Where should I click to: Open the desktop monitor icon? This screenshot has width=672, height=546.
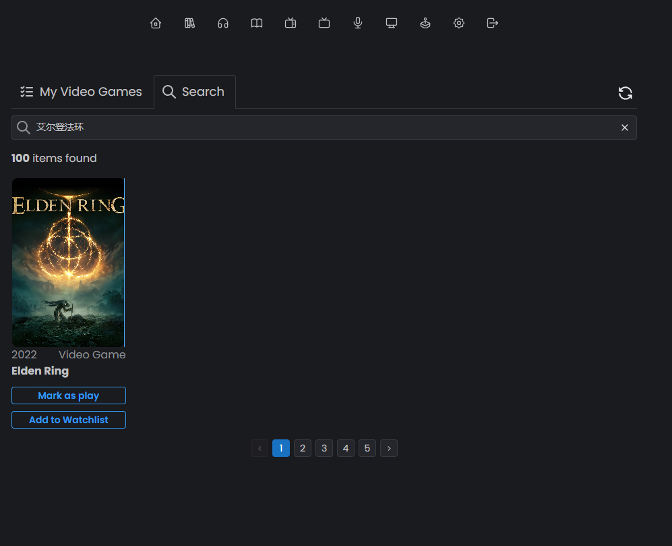(392, 23)
